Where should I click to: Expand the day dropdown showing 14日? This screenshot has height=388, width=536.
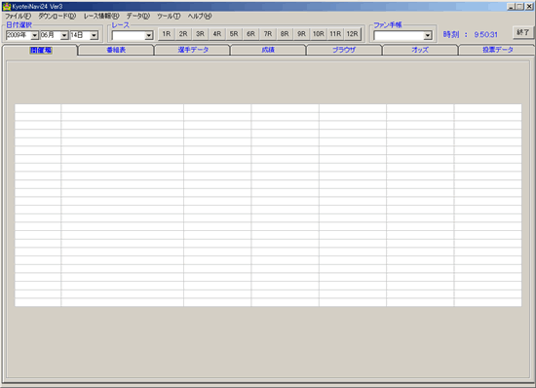point(94,35)
